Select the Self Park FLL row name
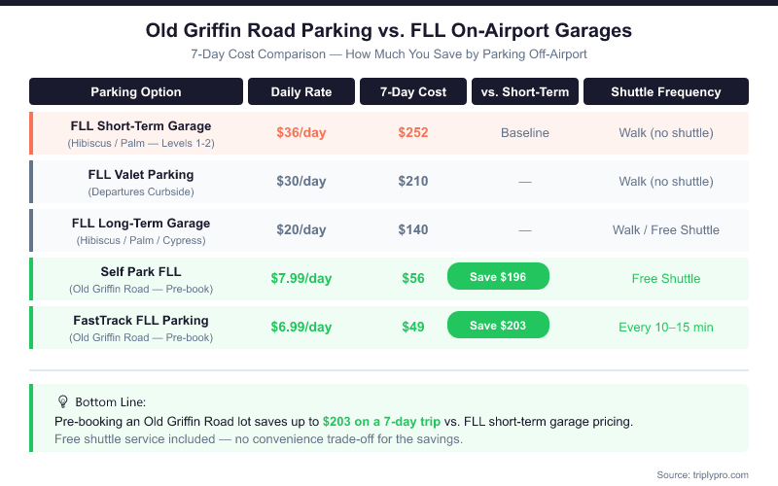 (141, 272)
